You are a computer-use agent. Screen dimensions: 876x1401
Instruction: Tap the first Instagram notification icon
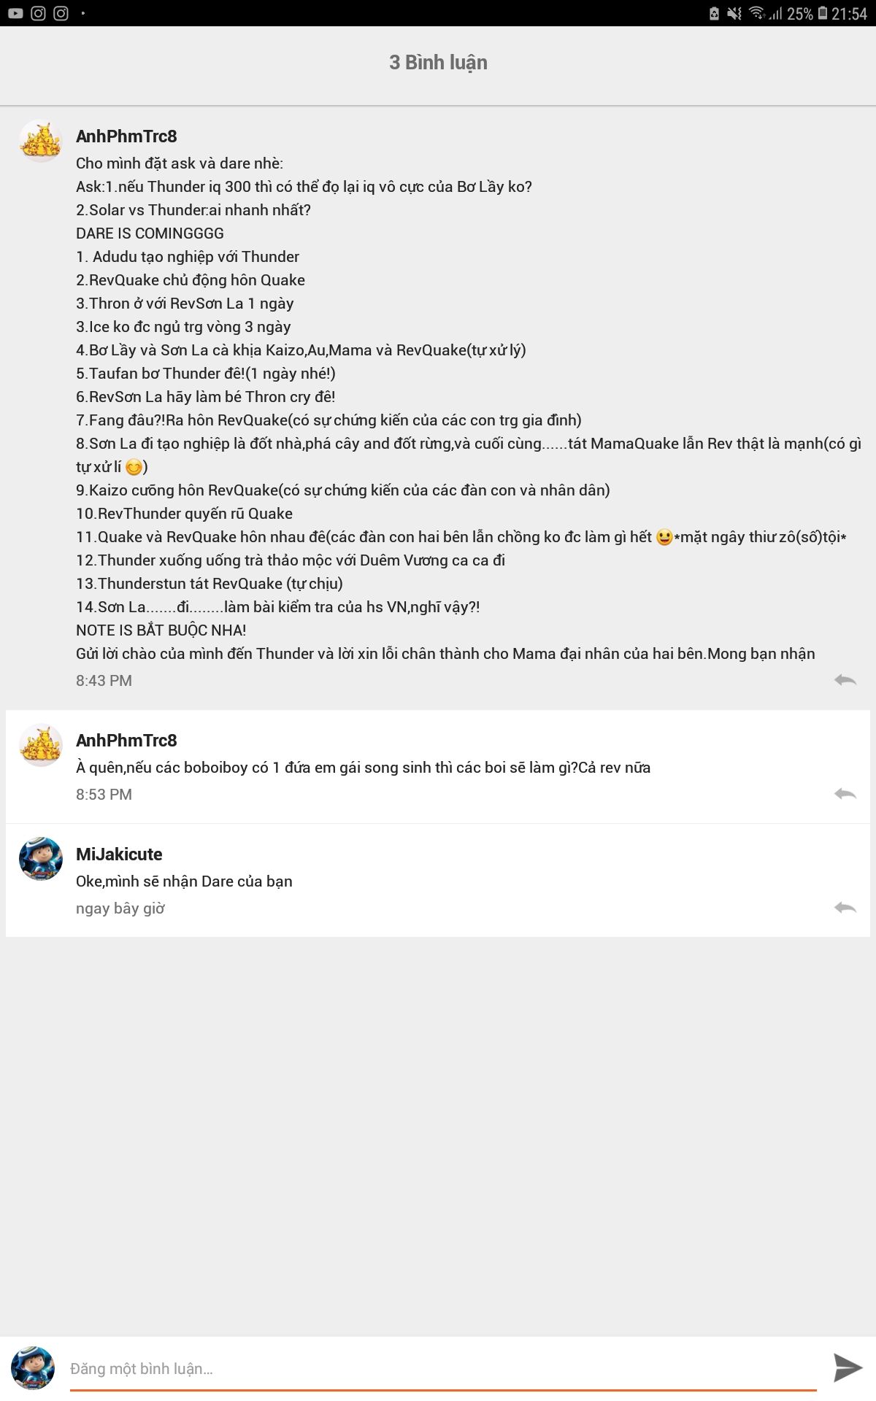pyautogui.click(x=39, y=13)
